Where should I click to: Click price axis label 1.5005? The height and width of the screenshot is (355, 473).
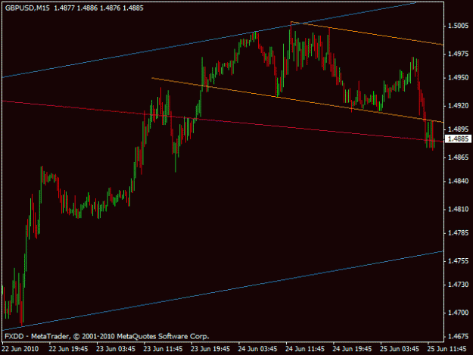458,26
